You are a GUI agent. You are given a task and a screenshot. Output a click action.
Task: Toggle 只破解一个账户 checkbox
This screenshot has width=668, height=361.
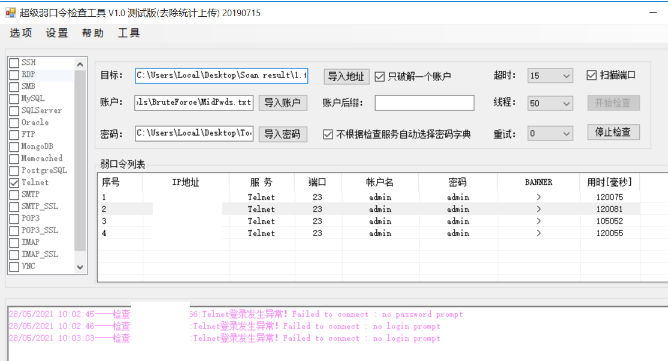click(380, 76)
